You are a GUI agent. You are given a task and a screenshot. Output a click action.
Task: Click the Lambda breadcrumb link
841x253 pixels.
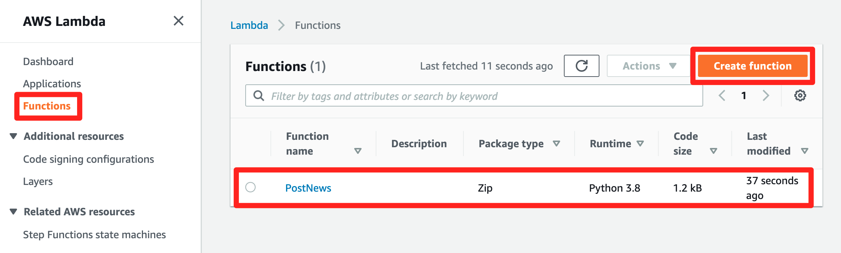coord(249,25)
